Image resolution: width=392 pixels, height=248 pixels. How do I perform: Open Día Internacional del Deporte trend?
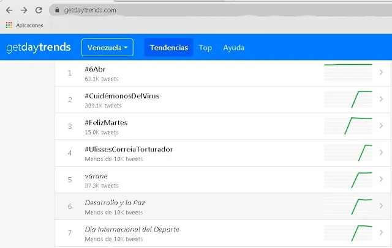click(x=132, y=230)
